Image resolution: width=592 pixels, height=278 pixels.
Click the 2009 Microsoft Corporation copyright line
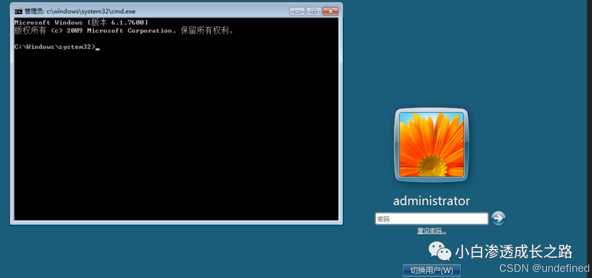[x=124, y=31]
